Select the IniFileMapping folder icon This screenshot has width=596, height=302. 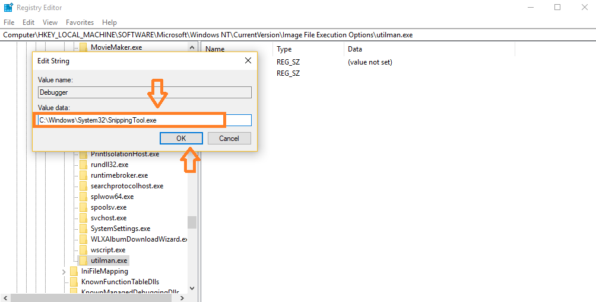tap(74, 271)
